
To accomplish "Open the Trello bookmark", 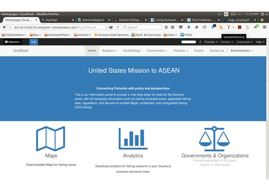I will [186, 35].
